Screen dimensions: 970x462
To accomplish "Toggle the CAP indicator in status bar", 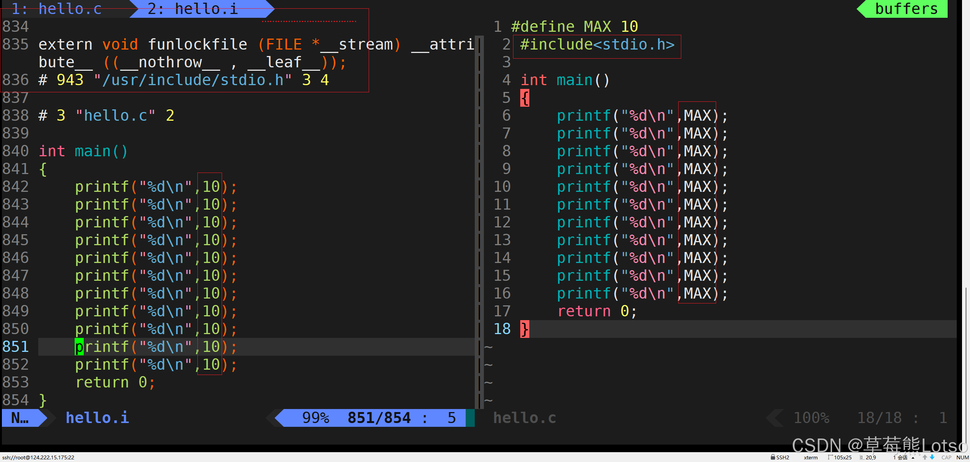I will pyautogui.click(x=946, y=457).
